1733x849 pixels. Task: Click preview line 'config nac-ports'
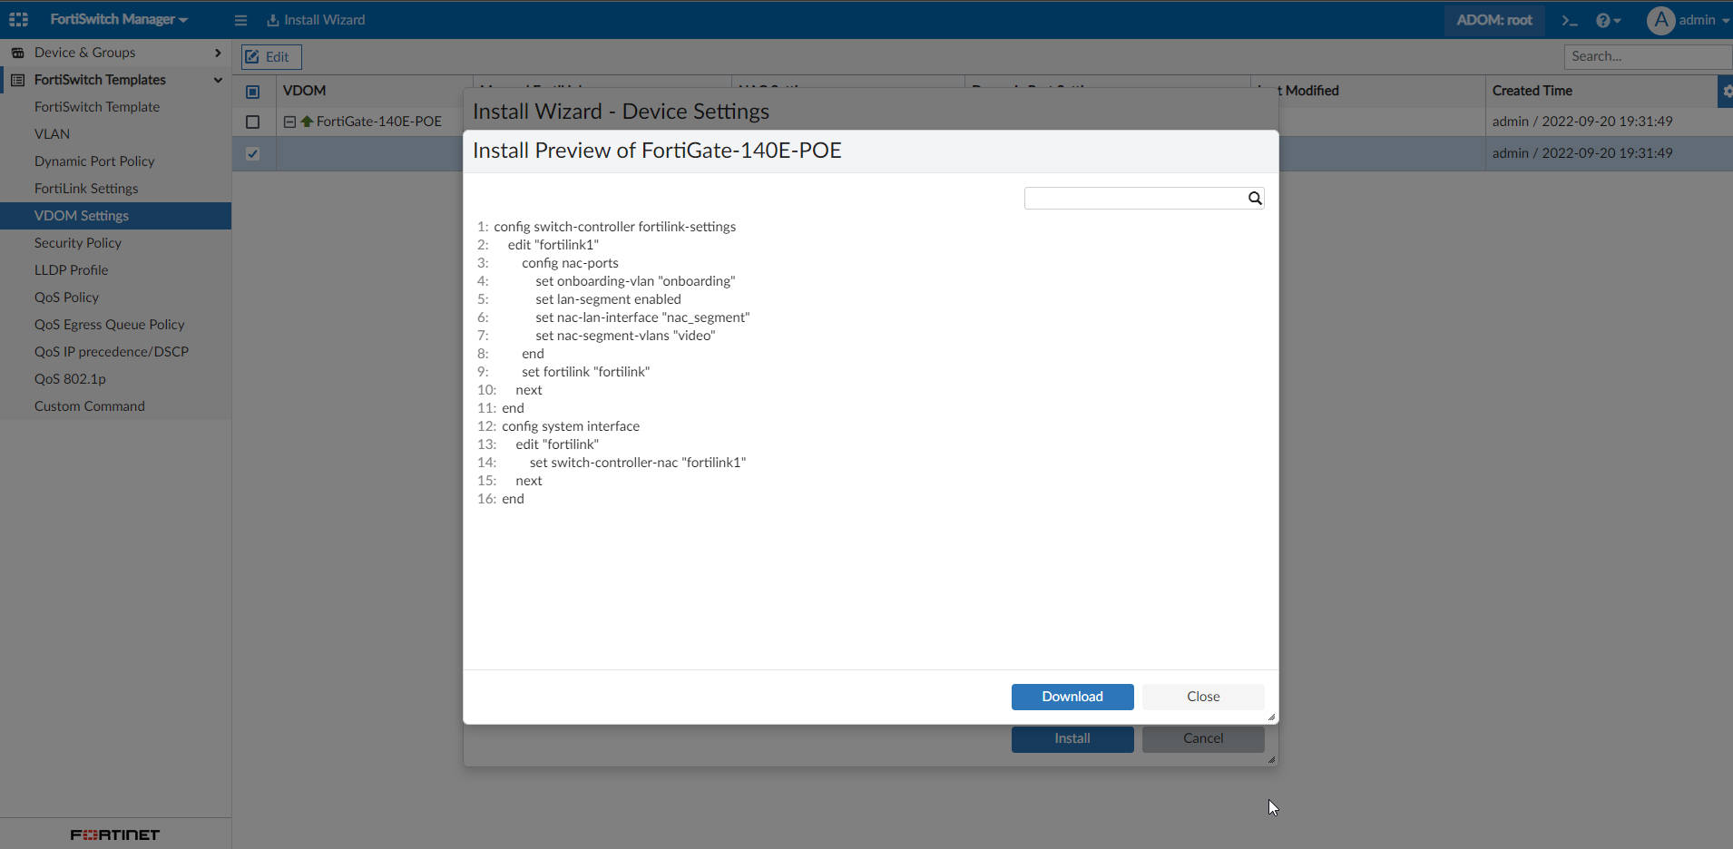(x=570, y=263)
